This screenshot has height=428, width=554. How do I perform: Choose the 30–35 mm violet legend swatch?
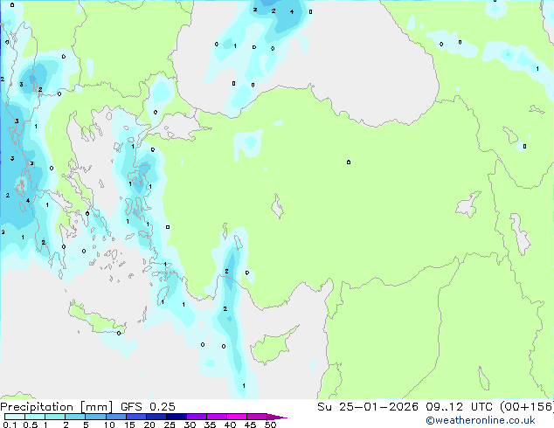[x=197, y=417]
